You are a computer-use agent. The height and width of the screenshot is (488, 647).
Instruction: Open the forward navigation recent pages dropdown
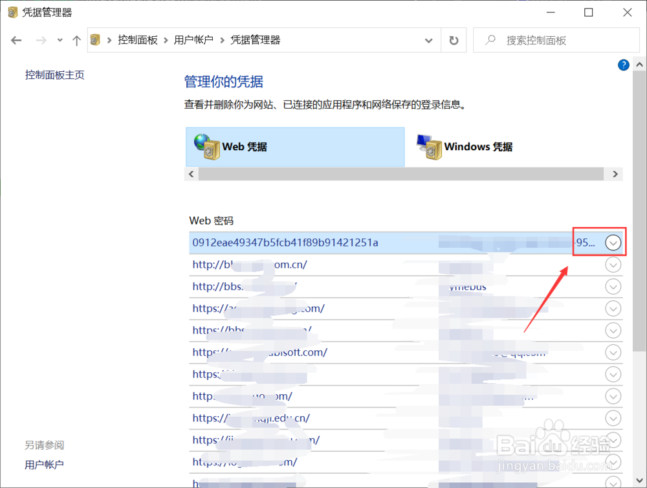tap(60, 39)
